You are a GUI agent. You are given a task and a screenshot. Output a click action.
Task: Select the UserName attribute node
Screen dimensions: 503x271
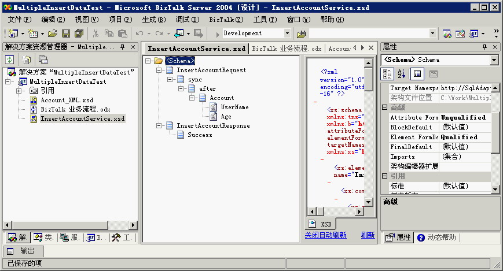point(234,107)
